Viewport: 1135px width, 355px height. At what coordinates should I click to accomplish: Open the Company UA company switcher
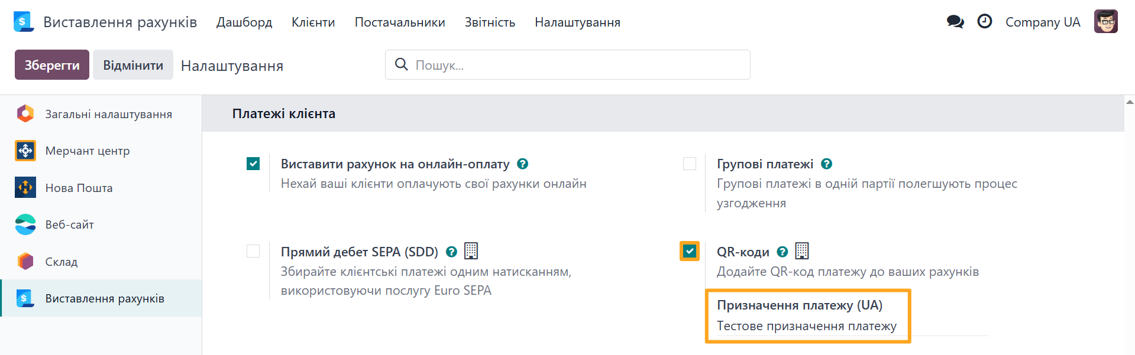point(1043,22)
